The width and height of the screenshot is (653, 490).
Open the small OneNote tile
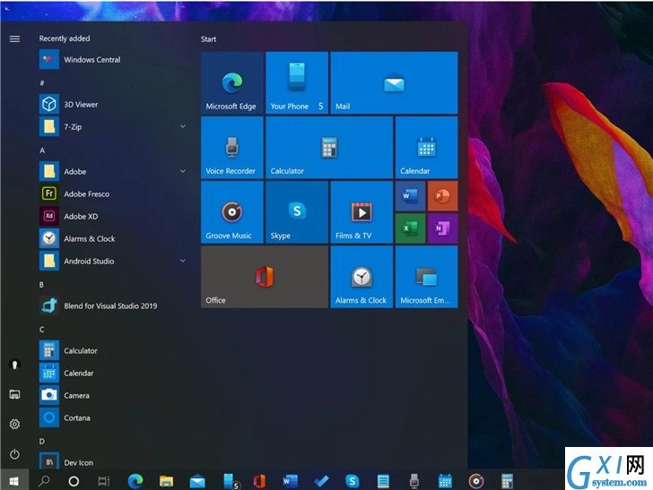coord(443,228)
